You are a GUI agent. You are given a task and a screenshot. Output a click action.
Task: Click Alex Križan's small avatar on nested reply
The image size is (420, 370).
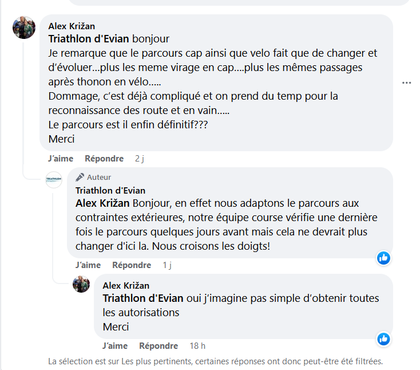tap(81, 284)
